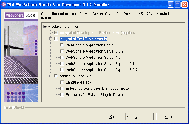Select the Additional Features tree label
189x124 pixels.
tap(75, 76)
